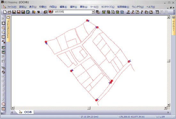Click the icon right of layer dropdown arrow

98,12
